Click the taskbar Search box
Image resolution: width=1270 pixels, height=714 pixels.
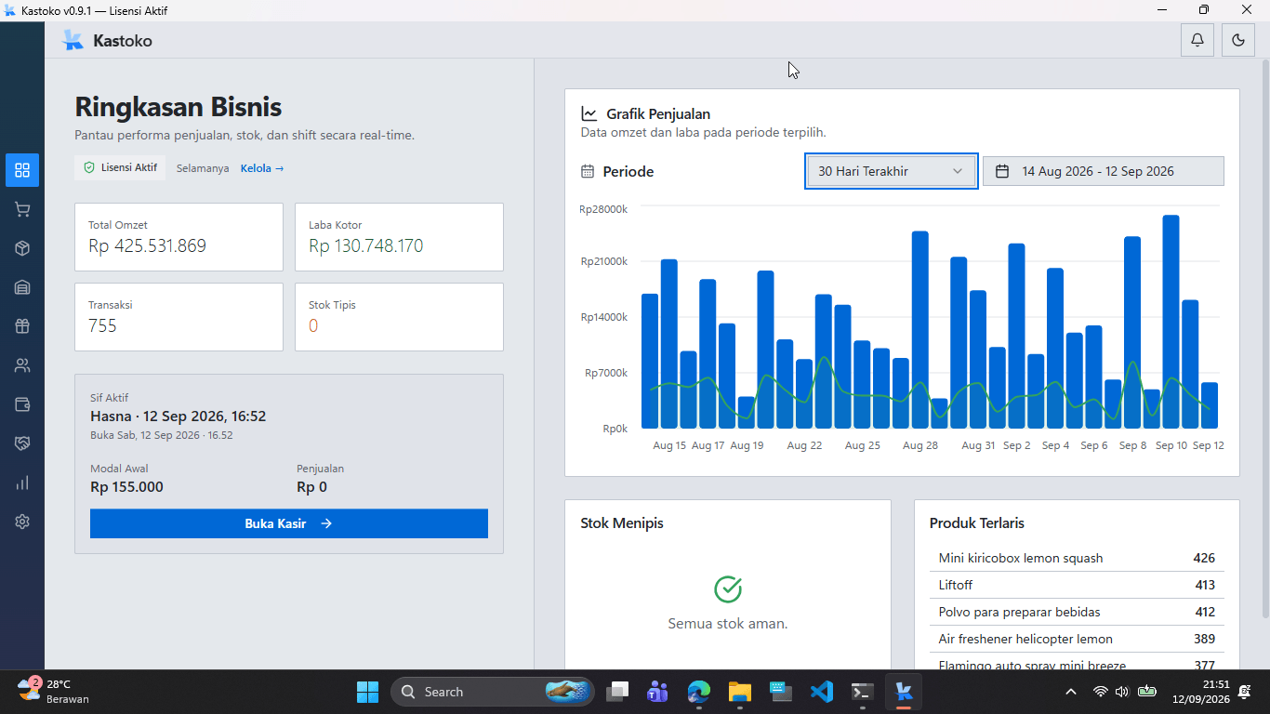pos(493,692)
